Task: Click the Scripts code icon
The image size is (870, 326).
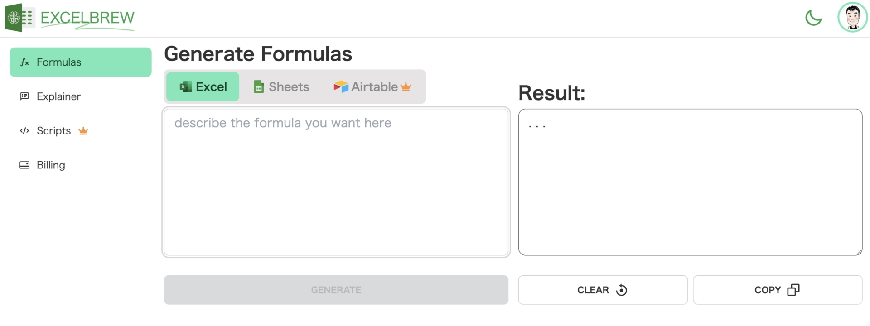Action: tap(24, 131)
